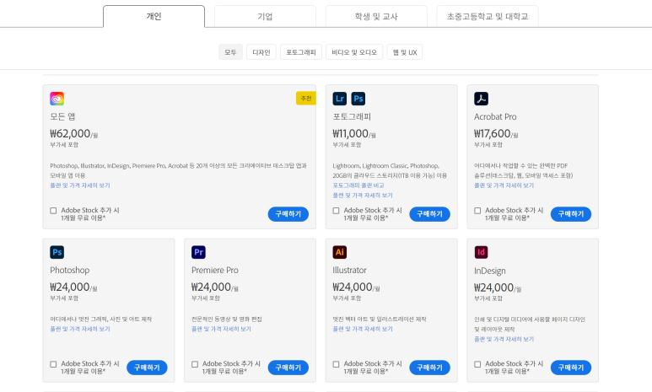Click the InDesign icon
Screen dimensions: 652x392
coord(481,252)
